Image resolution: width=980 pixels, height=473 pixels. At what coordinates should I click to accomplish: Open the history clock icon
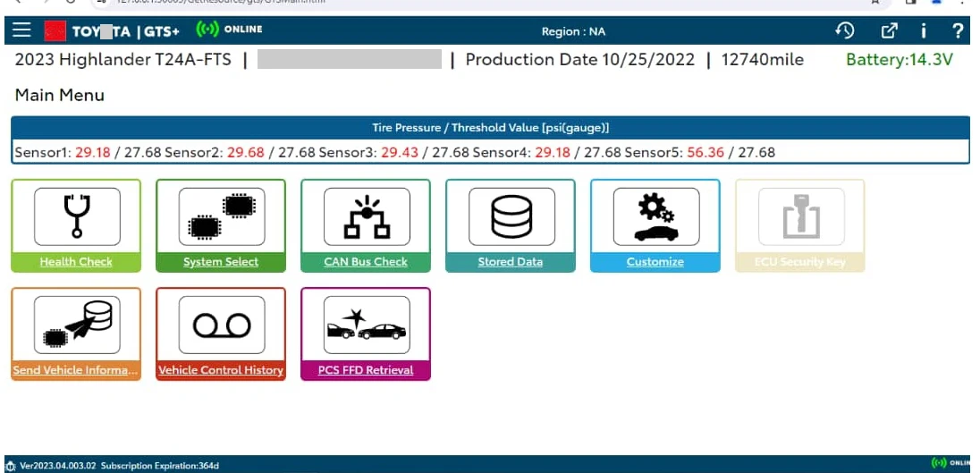click(844, 30)
